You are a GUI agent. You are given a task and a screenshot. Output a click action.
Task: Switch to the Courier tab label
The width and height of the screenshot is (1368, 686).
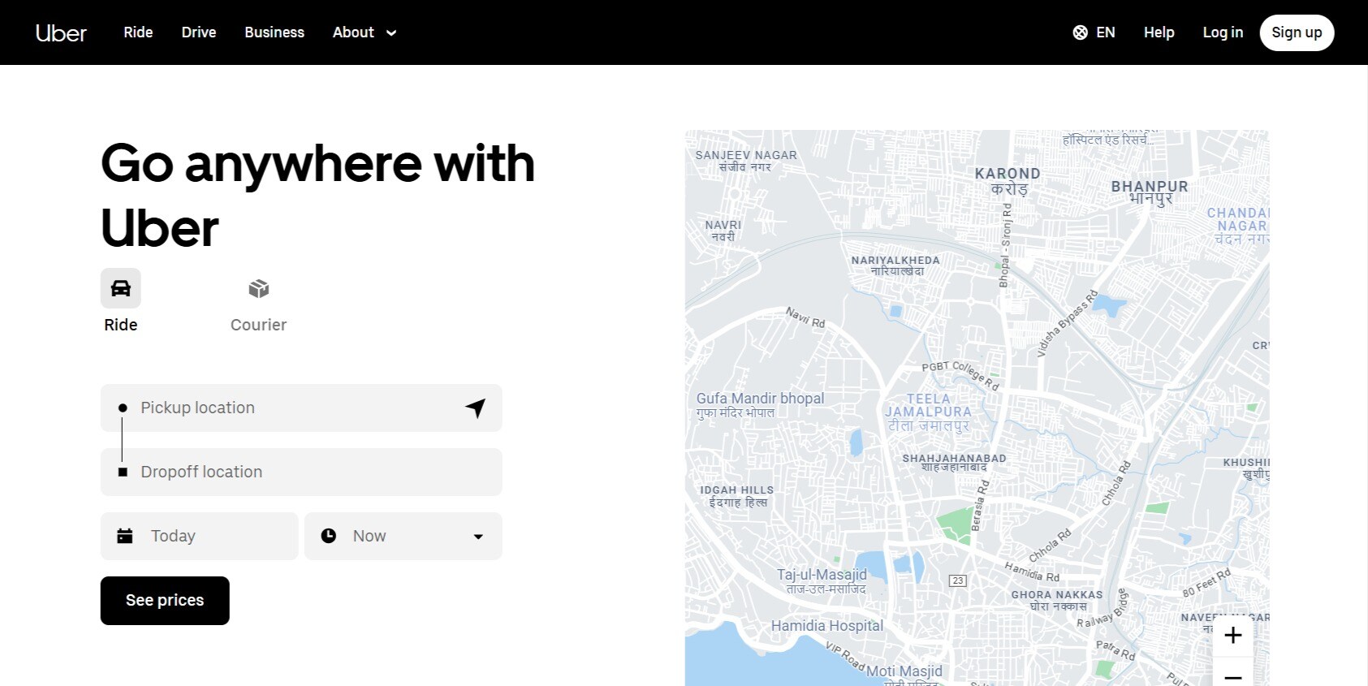point(259,325)
